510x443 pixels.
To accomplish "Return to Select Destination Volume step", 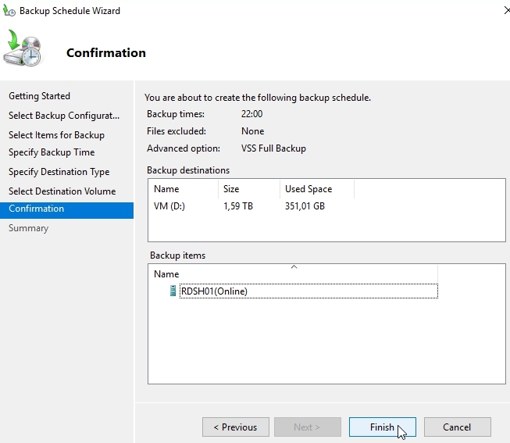I will 62,191.
